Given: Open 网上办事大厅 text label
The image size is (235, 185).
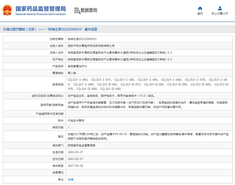Looking at the screenshot, I should tap(220, 14).
